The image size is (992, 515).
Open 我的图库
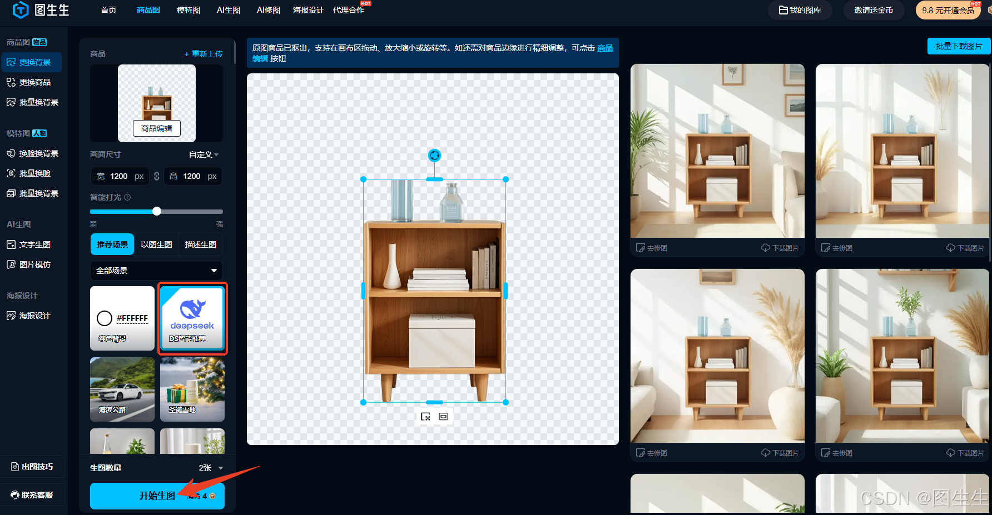click(800, 10)
